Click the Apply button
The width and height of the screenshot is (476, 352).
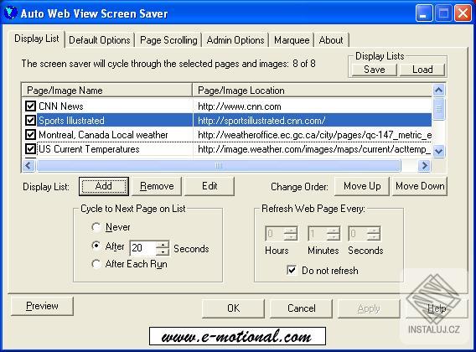[x=369, y=308]
